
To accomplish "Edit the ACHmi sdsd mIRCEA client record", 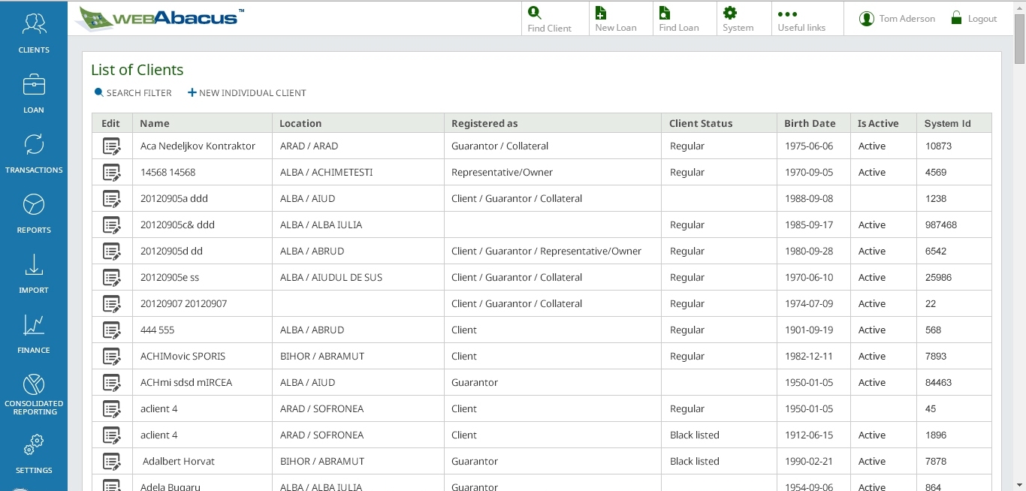I will [x=111, y=382].
